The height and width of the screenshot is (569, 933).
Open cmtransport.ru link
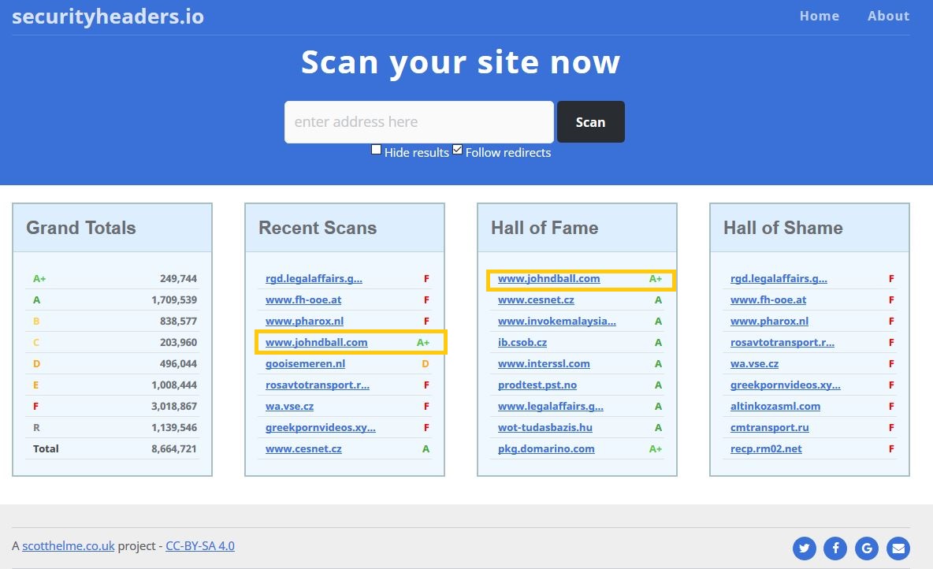[x=769, y=428]
